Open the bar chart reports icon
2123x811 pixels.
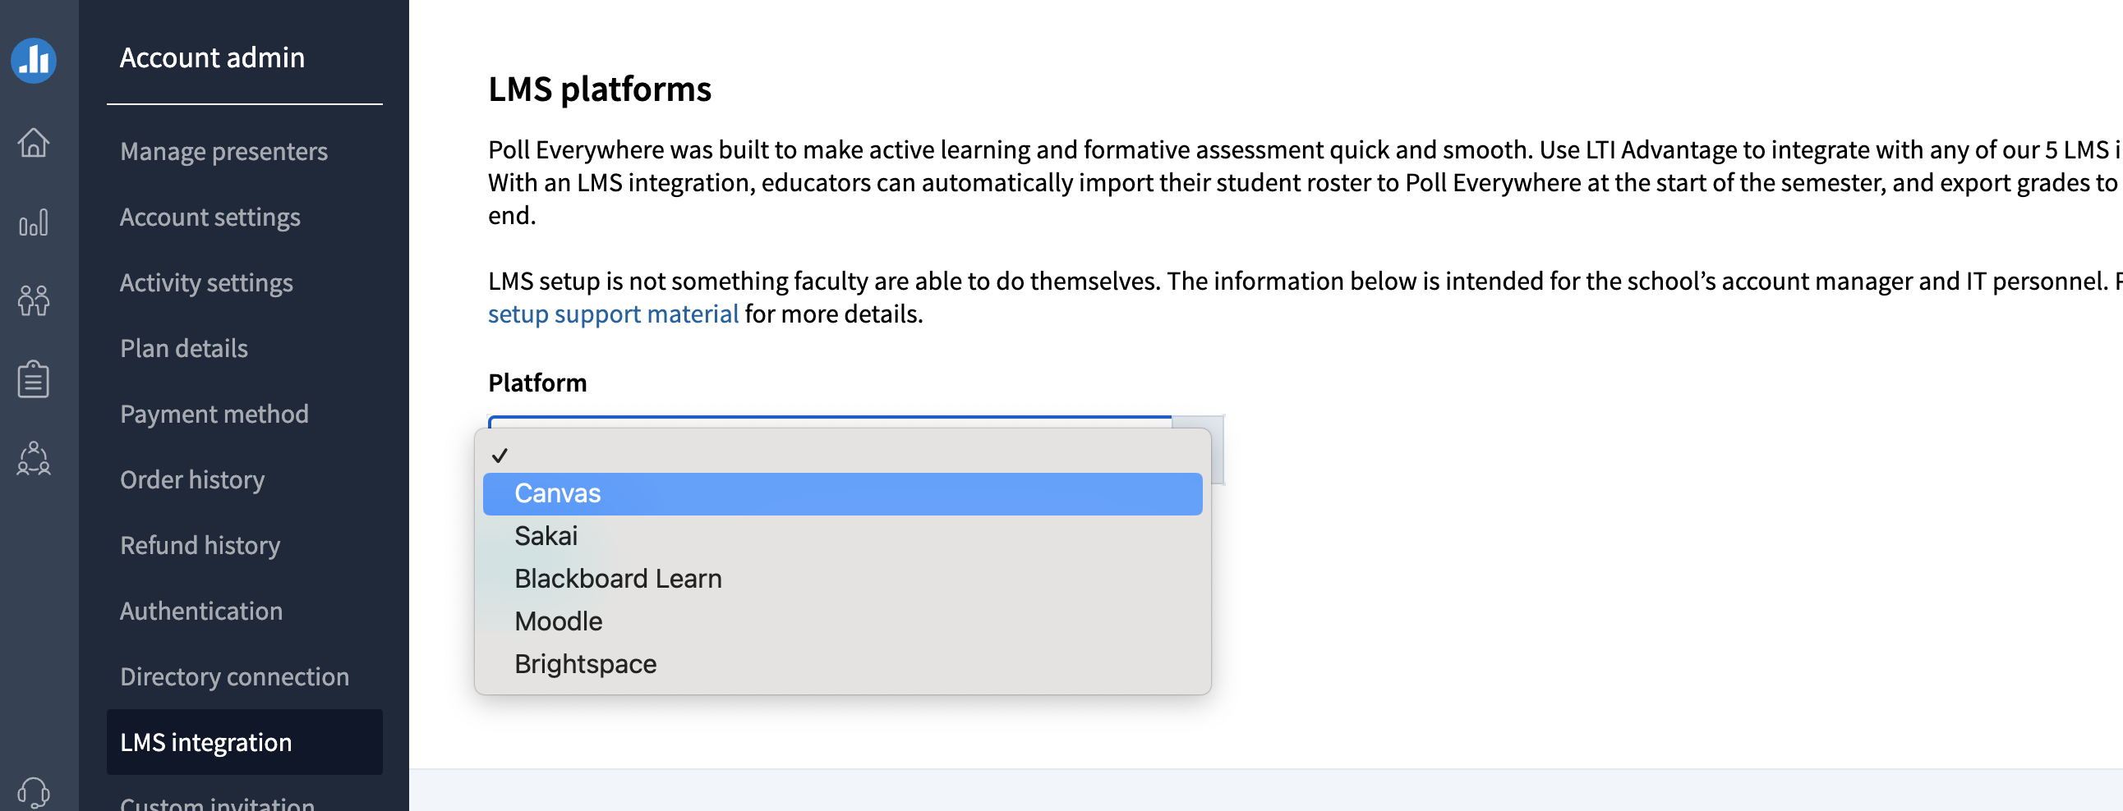(x=34, y=222)
